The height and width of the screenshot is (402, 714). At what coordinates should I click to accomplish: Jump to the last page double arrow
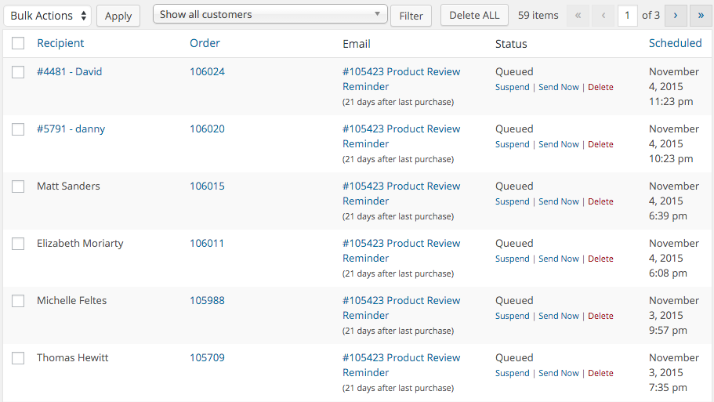(701, 16)
